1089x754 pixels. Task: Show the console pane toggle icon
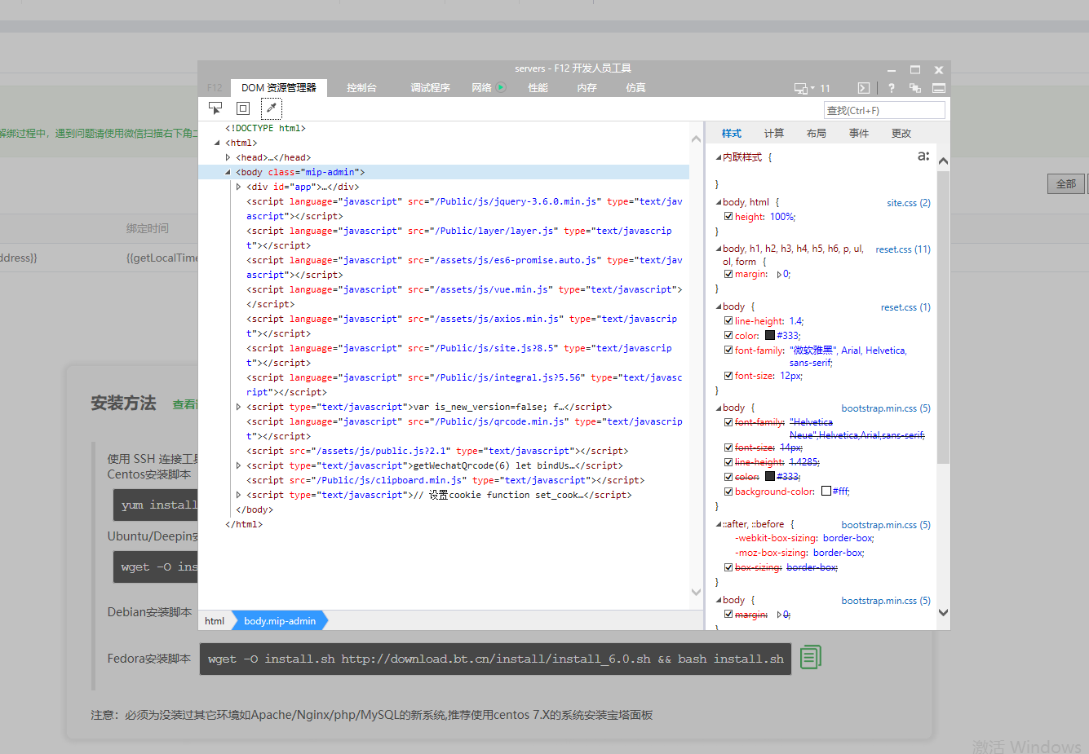(864, 88)
